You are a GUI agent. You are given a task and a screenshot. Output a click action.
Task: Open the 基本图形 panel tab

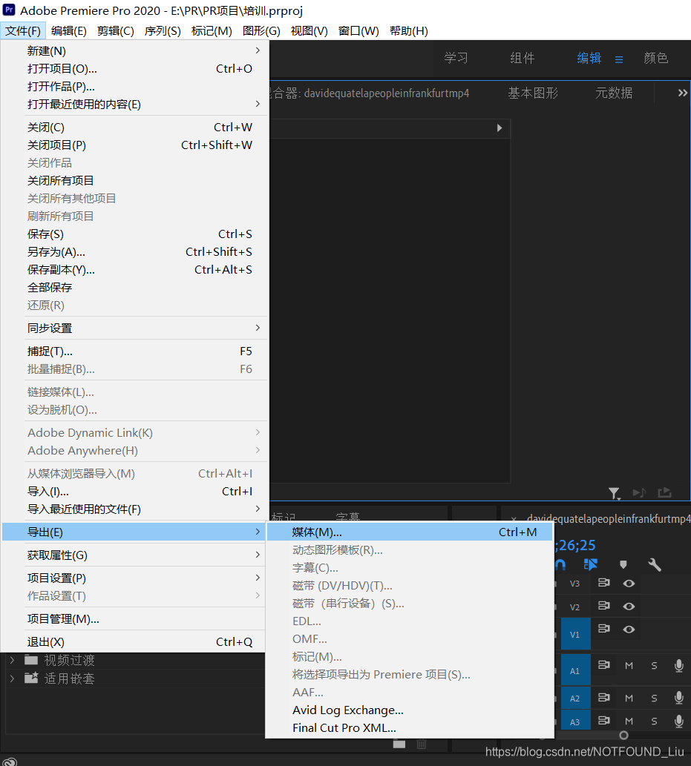point(533,93)
